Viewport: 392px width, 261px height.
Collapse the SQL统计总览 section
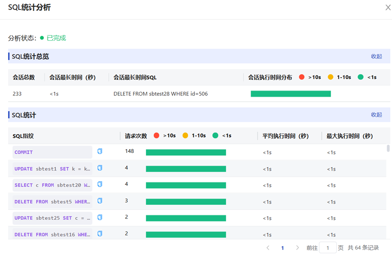pos(376,57)
